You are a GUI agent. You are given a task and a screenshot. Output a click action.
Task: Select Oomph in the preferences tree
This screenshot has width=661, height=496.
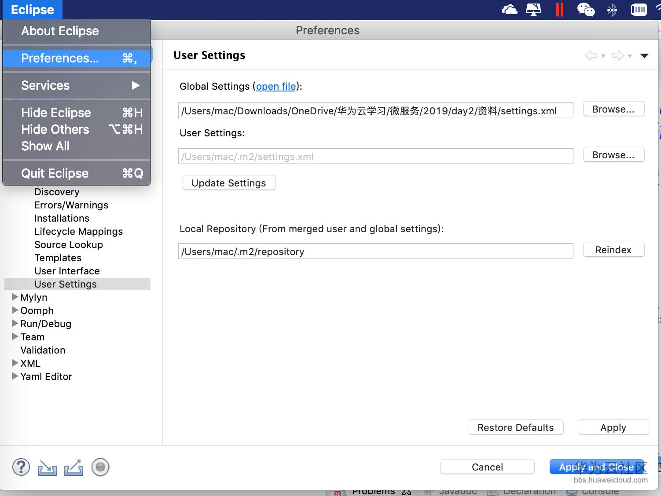pos(37,310)
